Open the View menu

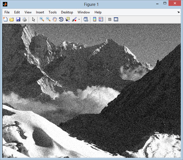pos(28,12)
